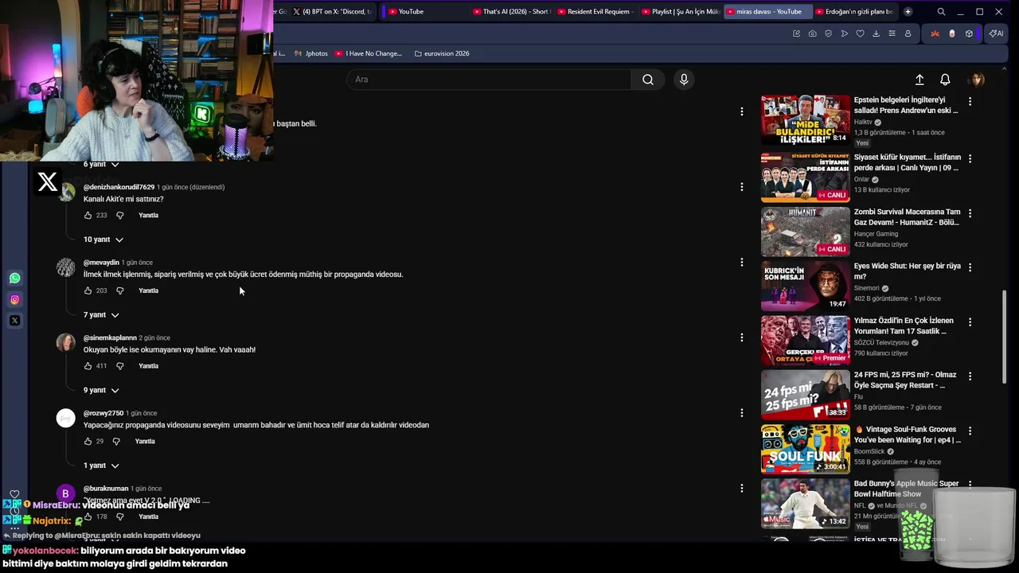Switch to the Resident Evil Requiem tab

[595, 12]
